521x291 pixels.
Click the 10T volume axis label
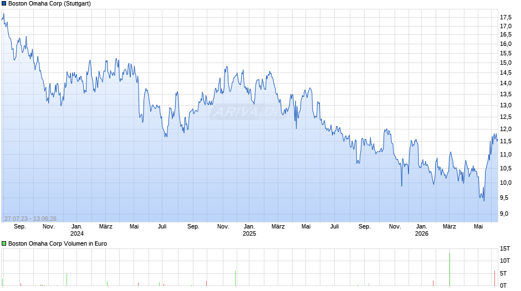click(505, 261)
